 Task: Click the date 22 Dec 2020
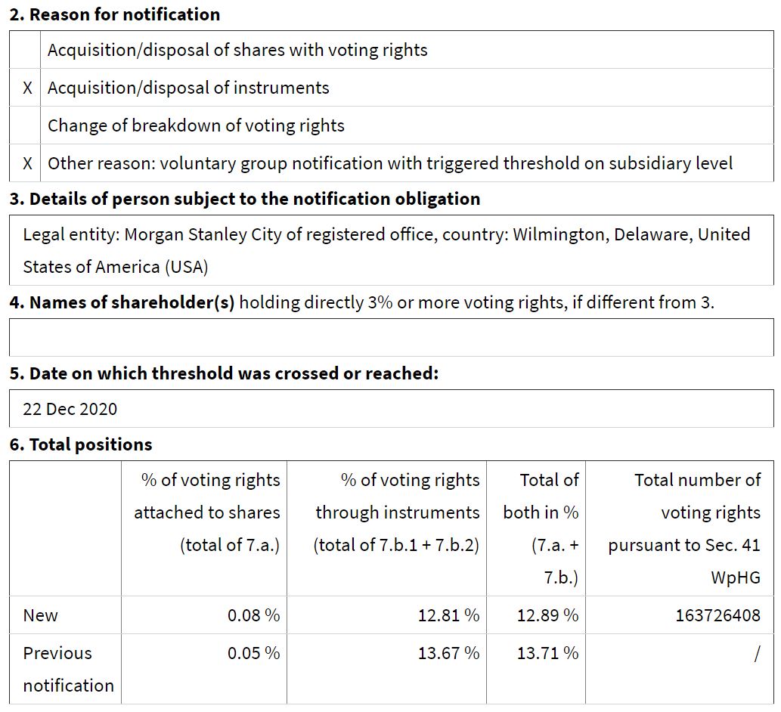70,409
